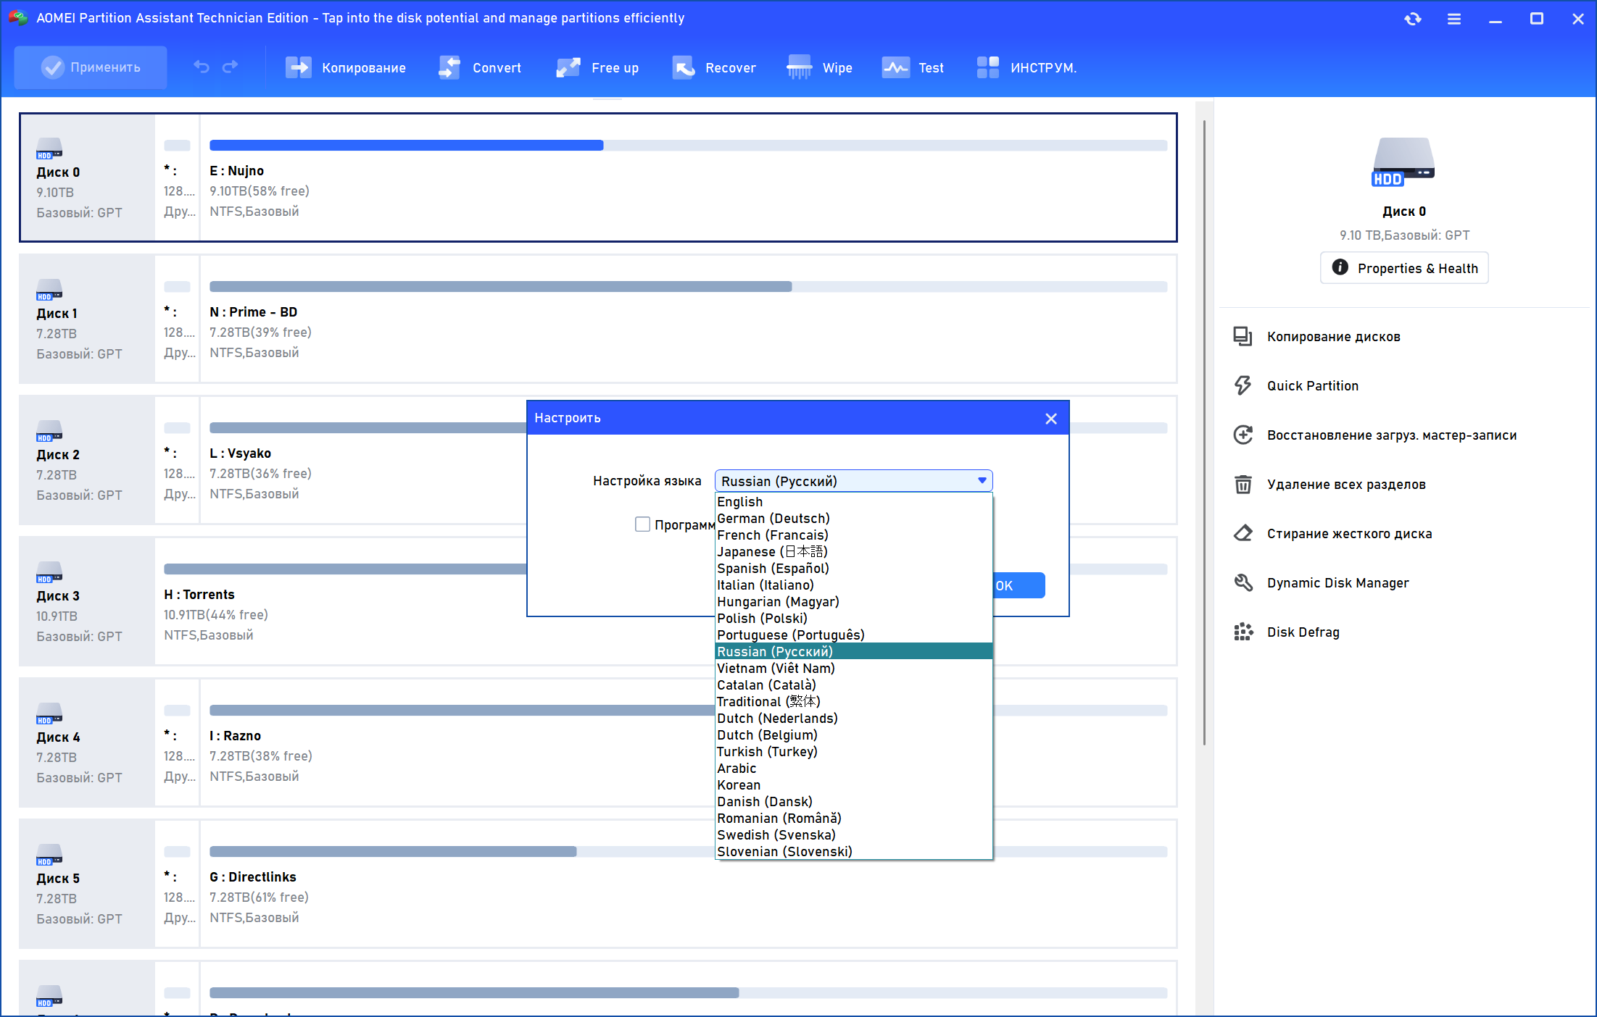Select the Диск 2 HDD icon
Image resolution: width=1597 pixels, height=1017 pixels.
[x=49, y=431]
